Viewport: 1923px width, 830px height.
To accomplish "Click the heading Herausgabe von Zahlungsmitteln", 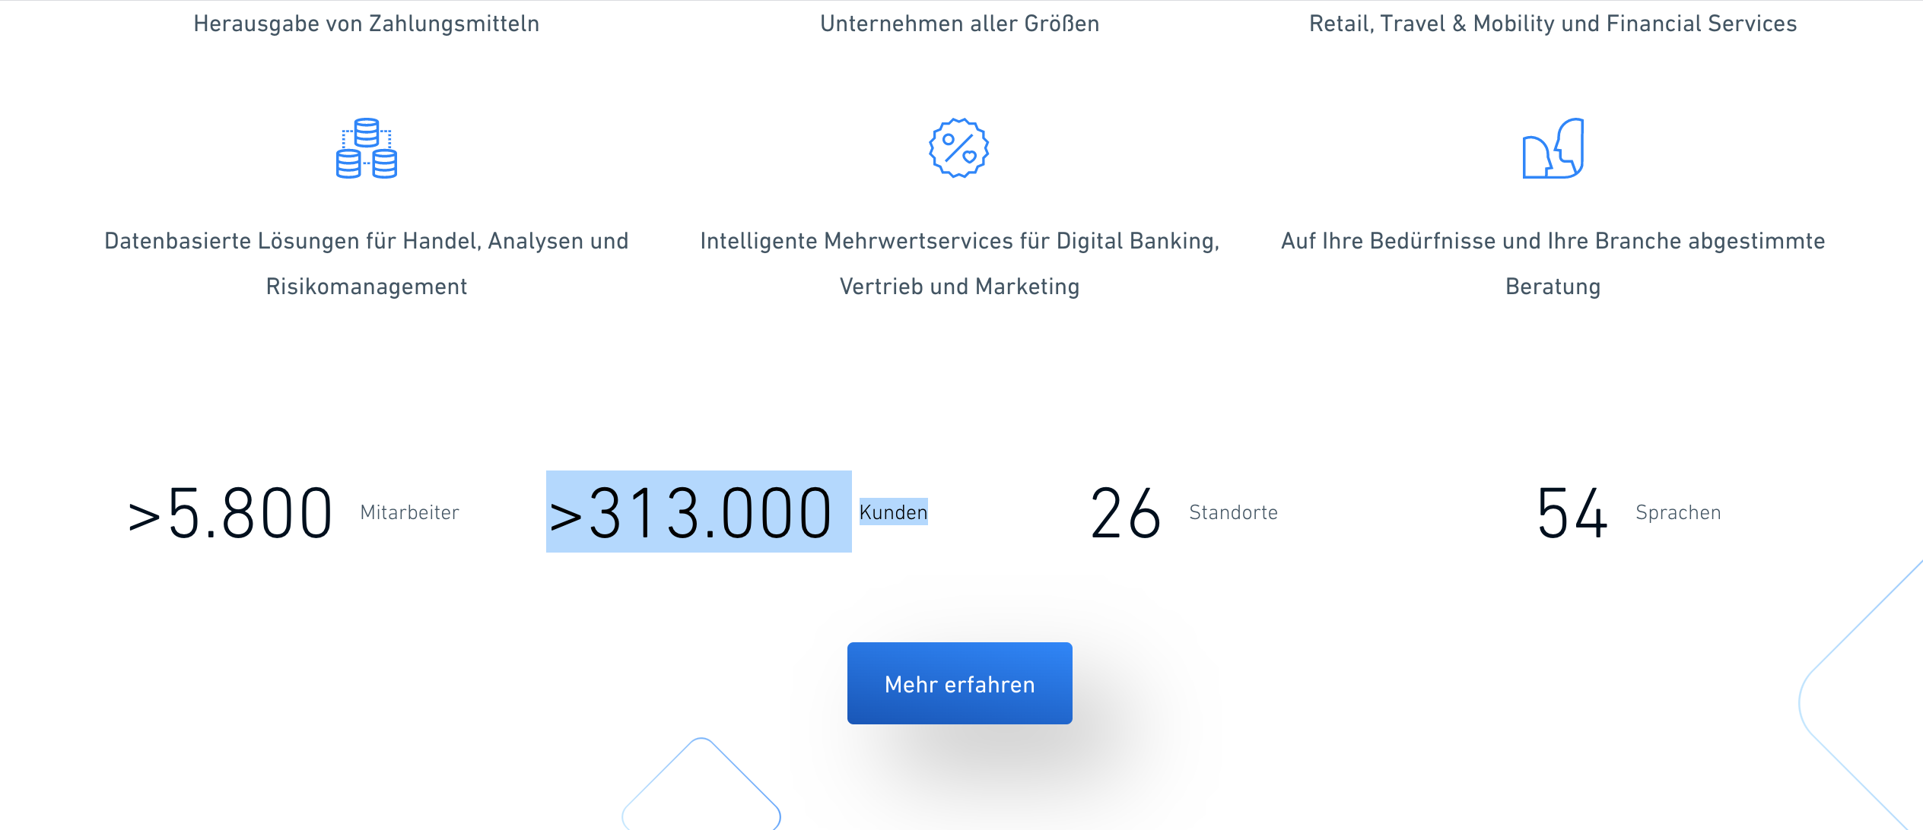I will coord(366,23).
